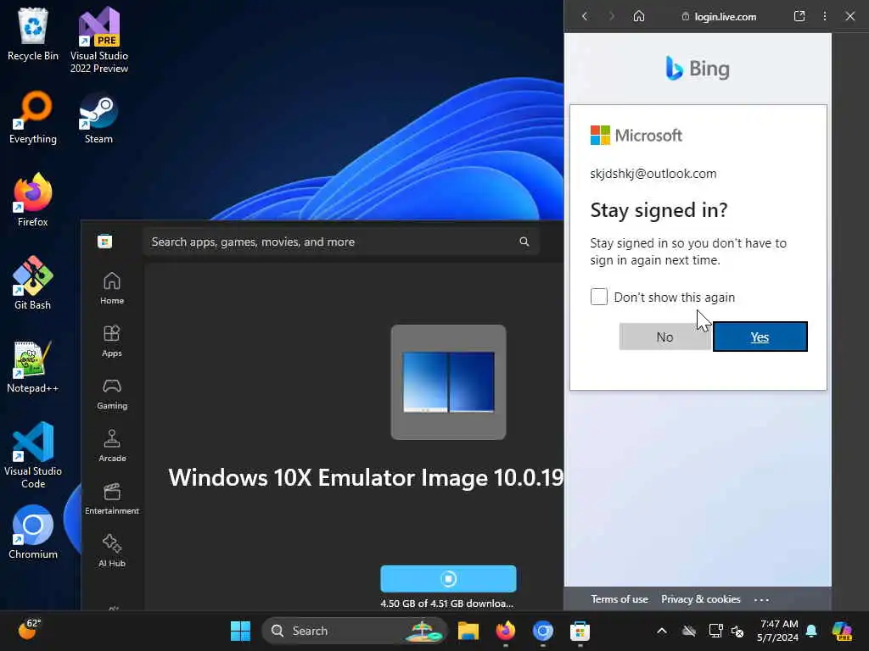Expand the footer ellipsis more options
Screen dimensions: 869x651
coord(761,599)
